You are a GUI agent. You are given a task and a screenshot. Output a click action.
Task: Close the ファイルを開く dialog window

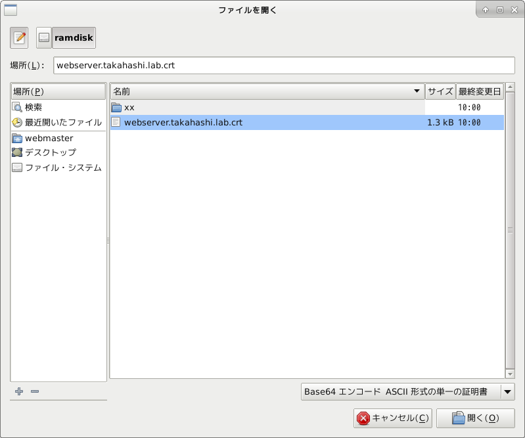(x=514, y=10)
